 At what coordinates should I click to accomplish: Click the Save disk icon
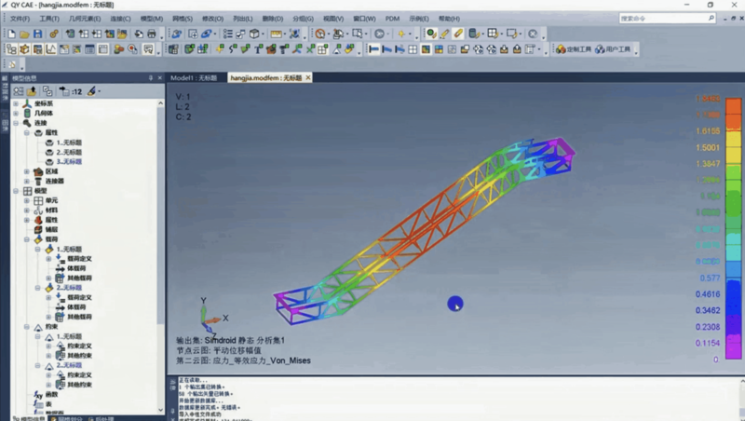37,34
